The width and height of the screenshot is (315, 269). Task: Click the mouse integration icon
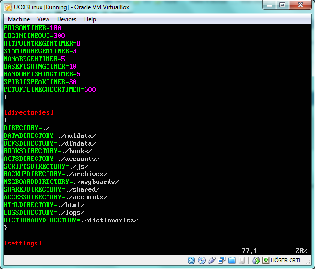click(x=256, y=260)
